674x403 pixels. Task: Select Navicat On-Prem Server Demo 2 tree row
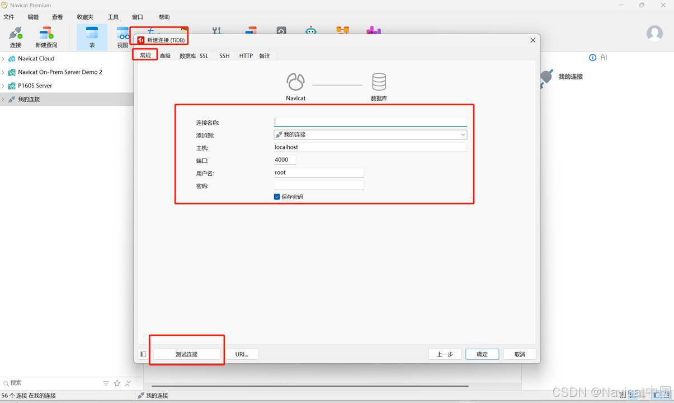tap(67, 72)
